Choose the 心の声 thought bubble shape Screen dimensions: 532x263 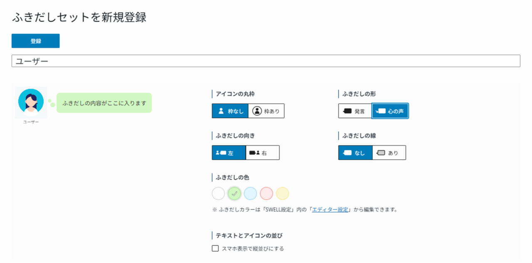(x=390, y=111)
